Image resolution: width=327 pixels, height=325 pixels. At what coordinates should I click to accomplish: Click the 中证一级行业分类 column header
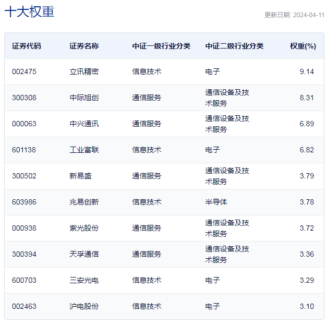161,46
